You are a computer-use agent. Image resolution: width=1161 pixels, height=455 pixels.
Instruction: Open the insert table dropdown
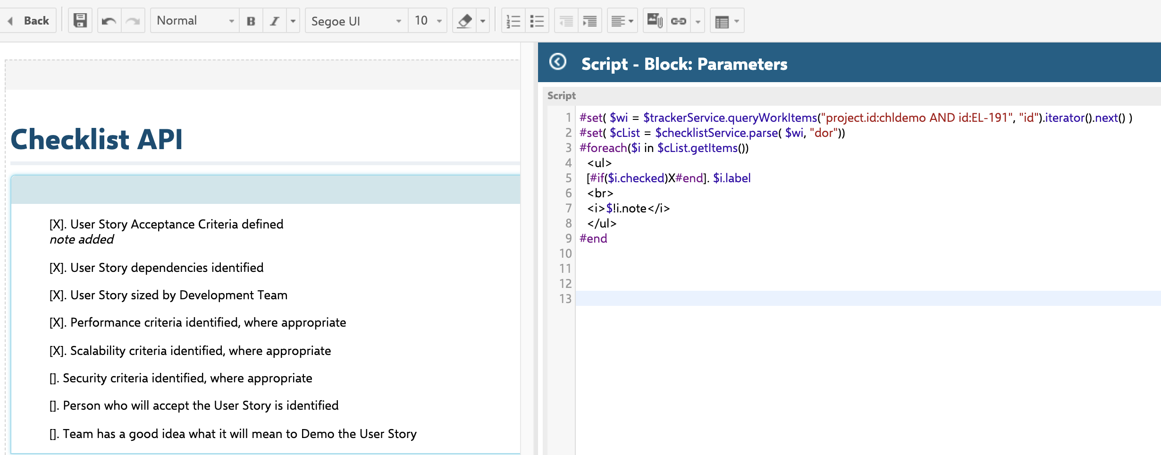(727, 21)
